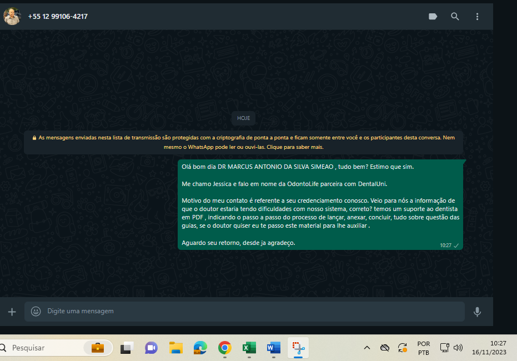The image size is (517, 361).
Task: Search within this conversation
Action: point(455,17)
